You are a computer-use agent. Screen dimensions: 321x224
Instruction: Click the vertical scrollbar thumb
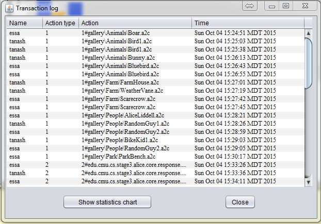pos(309,63)
